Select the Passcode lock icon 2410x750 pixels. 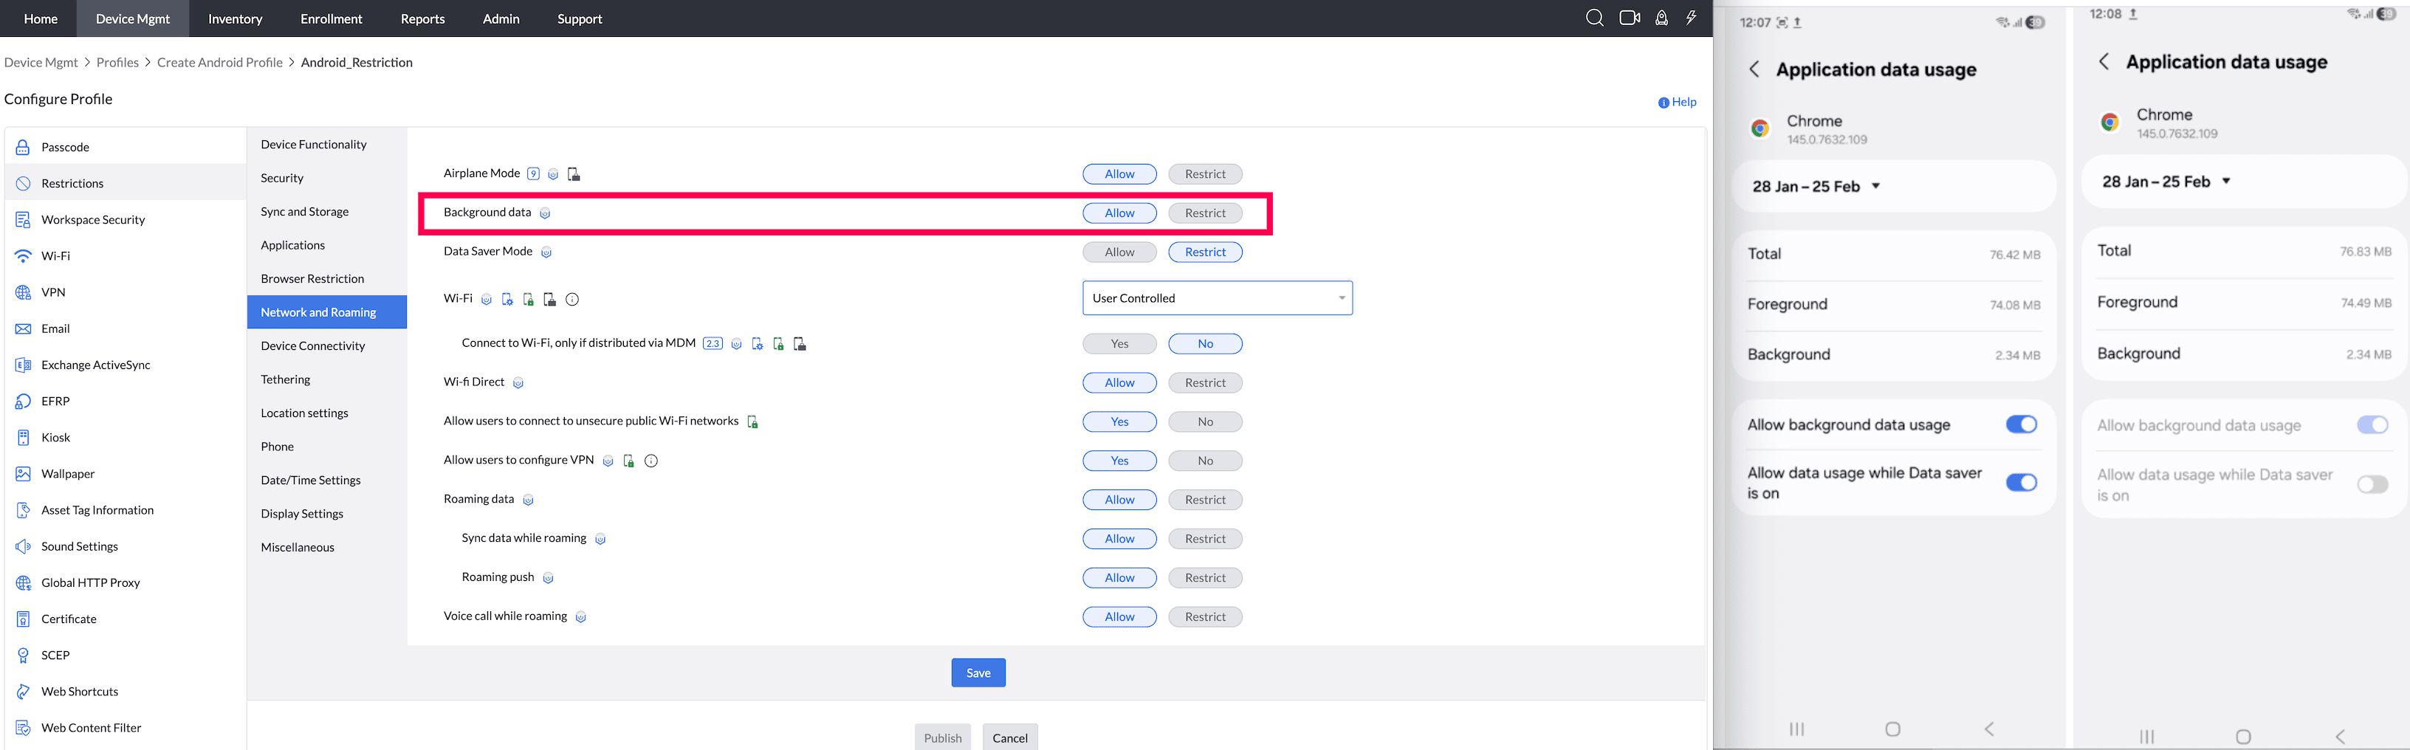(x=24, y=147)
